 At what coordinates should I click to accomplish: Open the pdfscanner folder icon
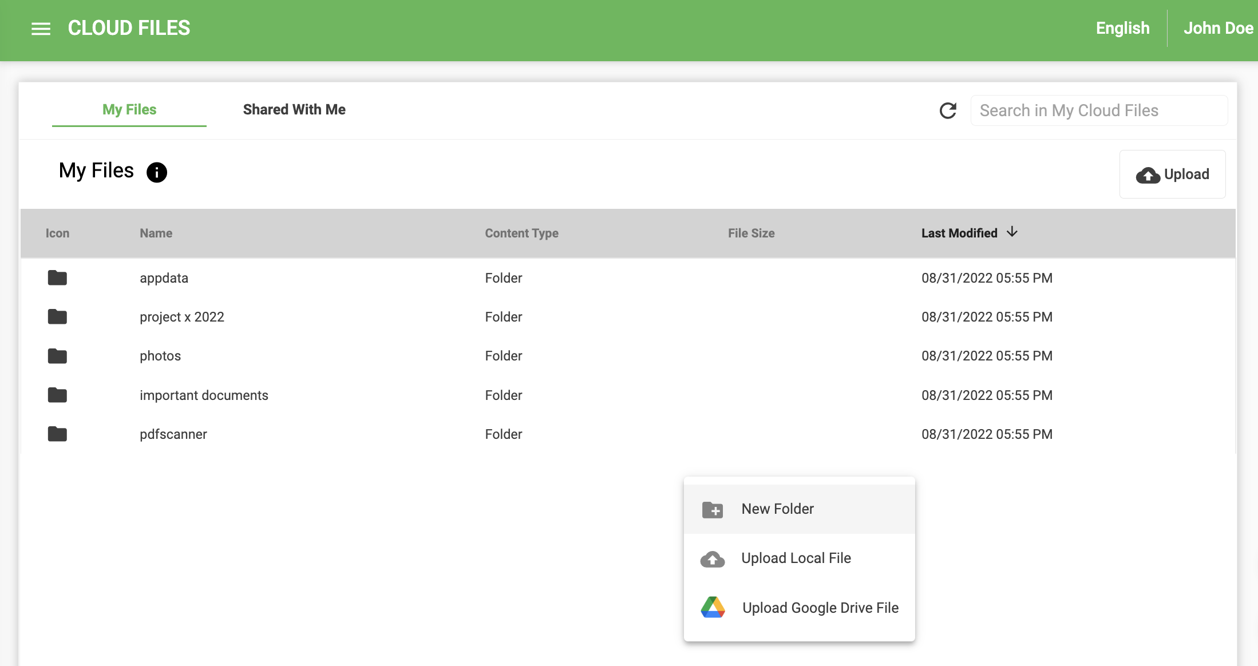pyautogui.click(x=57, y=434)
